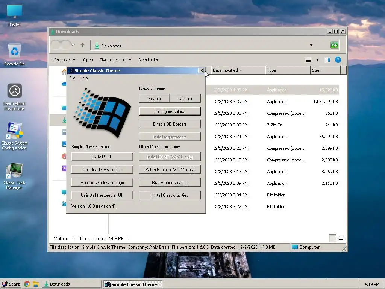385x289 pixels.
Task: Click Uninstall (restores all UI) button
Action: [102, 195]
